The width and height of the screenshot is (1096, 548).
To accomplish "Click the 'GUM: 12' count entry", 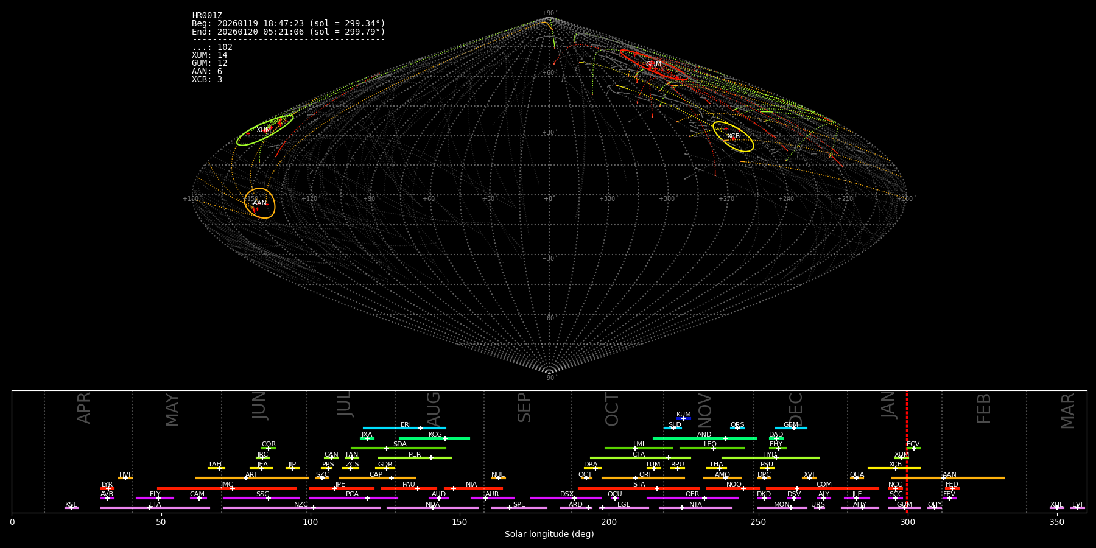I will [209, 63].
